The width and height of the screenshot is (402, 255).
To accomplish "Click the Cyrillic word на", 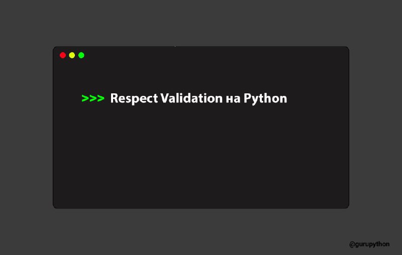I will tap(233, 99).
